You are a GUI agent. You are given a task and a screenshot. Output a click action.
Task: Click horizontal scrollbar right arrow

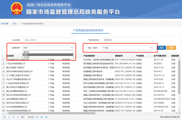[177, 113]
